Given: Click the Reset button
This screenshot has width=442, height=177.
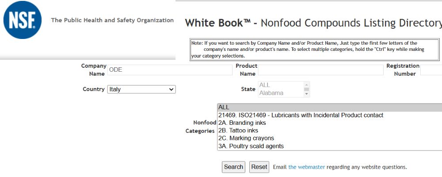Looking at the screenshot, I should 259,167.
